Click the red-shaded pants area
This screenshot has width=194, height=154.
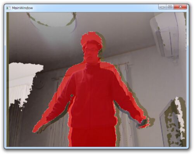(x=93, y=137)
